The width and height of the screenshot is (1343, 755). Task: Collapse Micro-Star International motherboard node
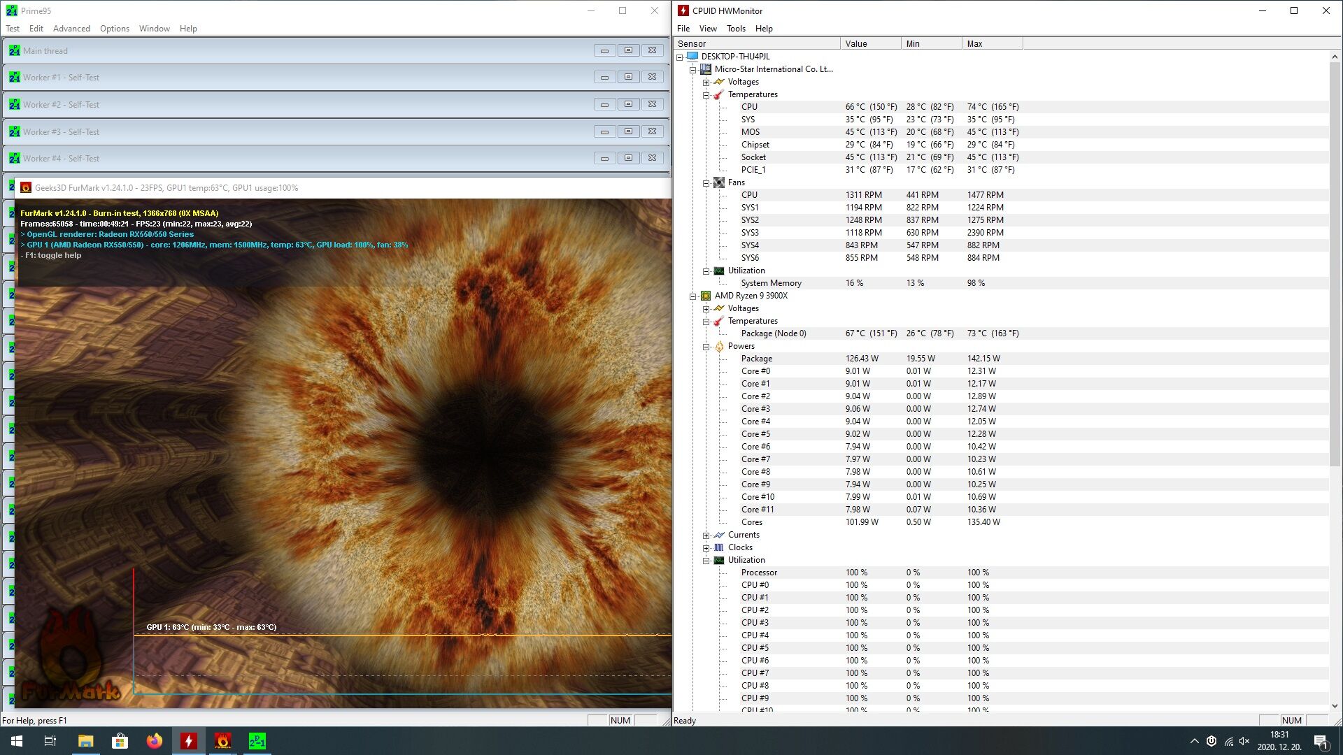(692, 69)
